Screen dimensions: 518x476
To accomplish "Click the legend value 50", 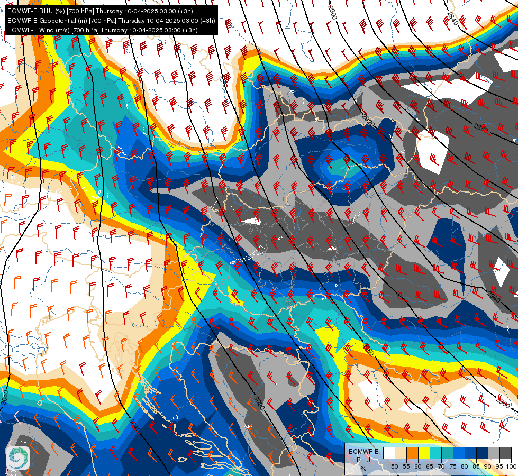I will click(394, 466).
